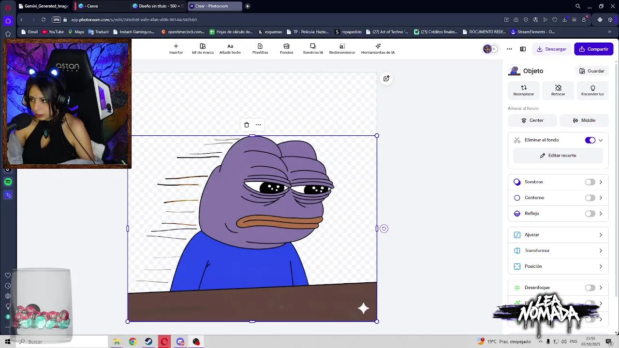Open Herramientas de IA
Viewport: 619px width, 348px height.
(378, 49)
